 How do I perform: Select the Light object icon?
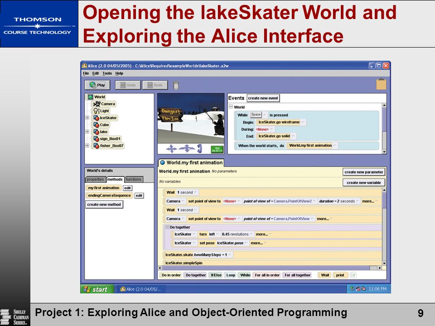[96, 111]
